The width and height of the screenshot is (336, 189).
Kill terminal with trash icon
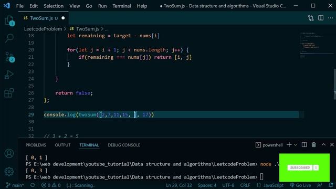(313, 145)
